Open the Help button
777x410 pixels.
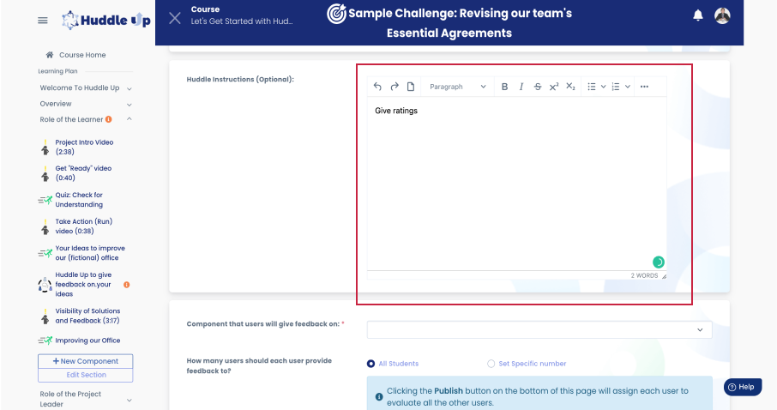(x=743, y=387)
